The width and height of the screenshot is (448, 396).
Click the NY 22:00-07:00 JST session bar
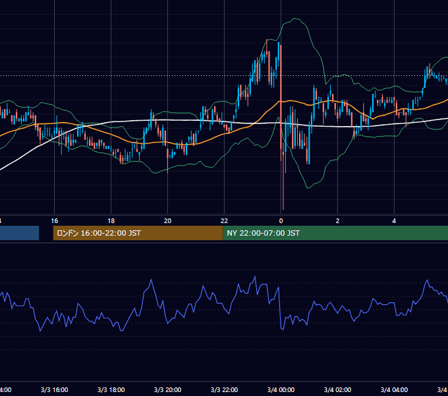click(x=335, y=233)
